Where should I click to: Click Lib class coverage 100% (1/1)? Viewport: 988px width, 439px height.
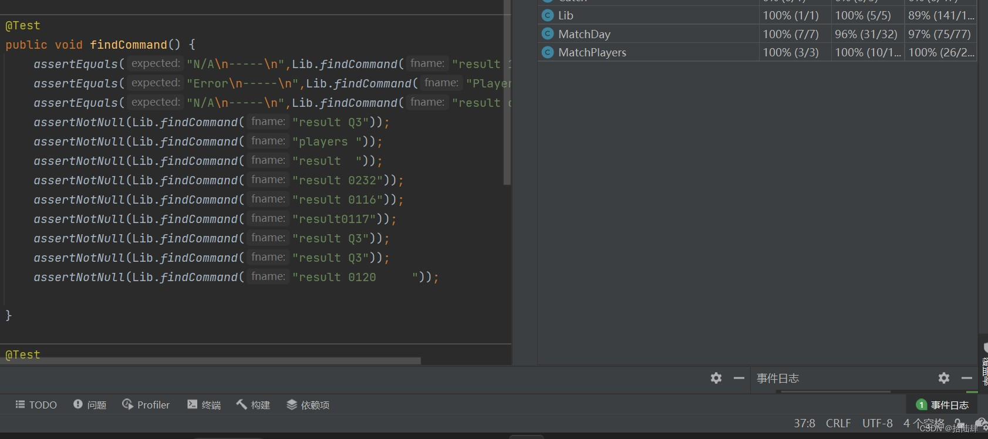[790, 15]
